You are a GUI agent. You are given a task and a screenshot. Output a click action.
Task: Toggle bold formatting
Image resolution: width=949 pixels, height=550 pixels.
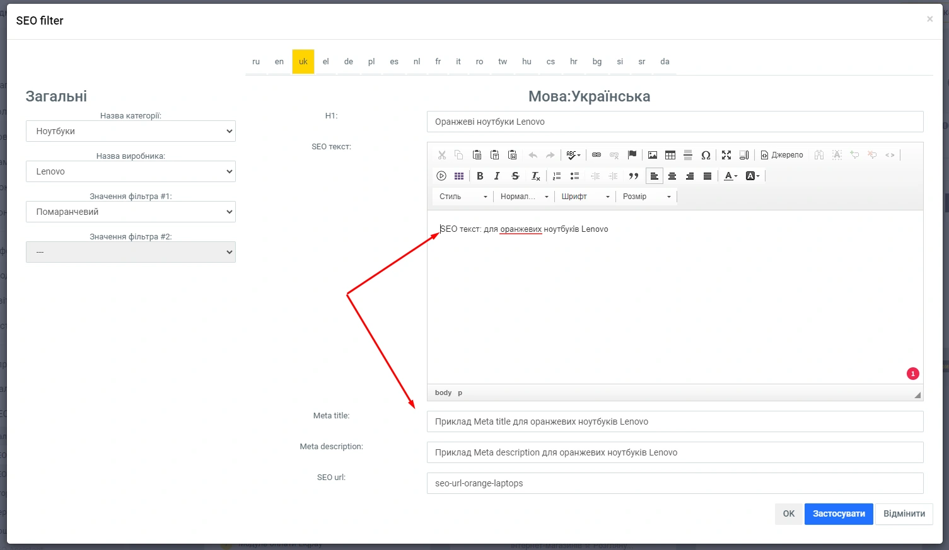tap(480, 176)
